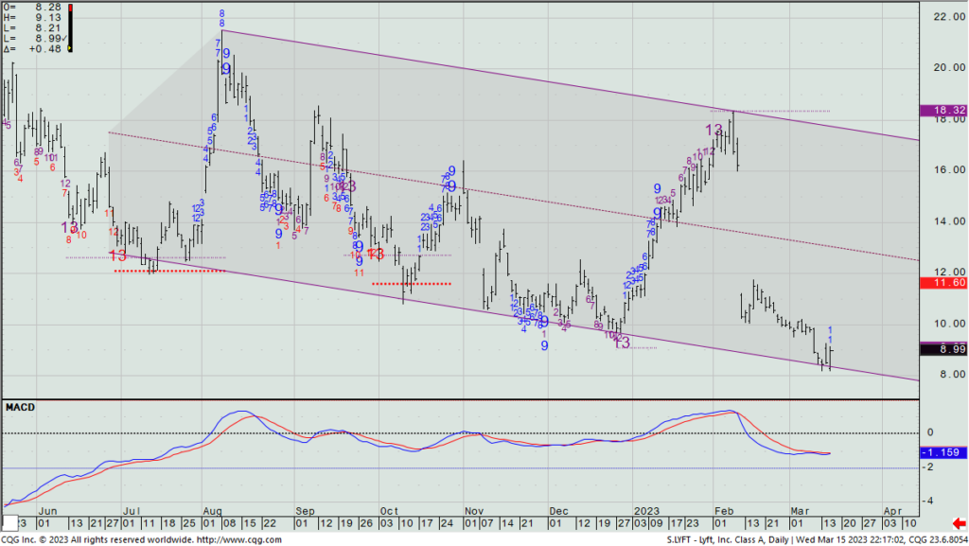Select the red 11.60 price label

943,282
